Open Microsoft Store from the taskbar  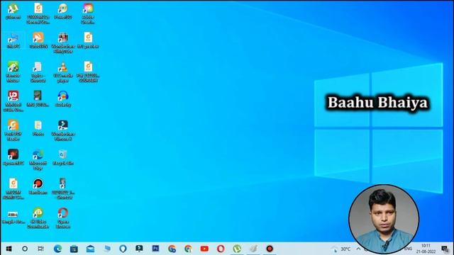(x=74, y=249)
